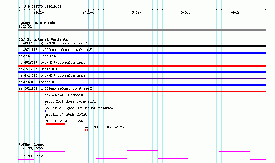Click the nsv3411484 Audano2019 black tick

tap(45, 117)
